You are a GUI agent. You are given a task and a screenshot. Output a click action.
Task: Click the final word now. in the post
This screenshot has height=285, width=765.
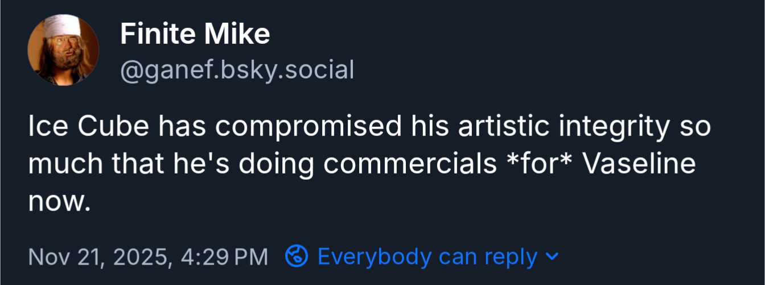click(59, 201)
